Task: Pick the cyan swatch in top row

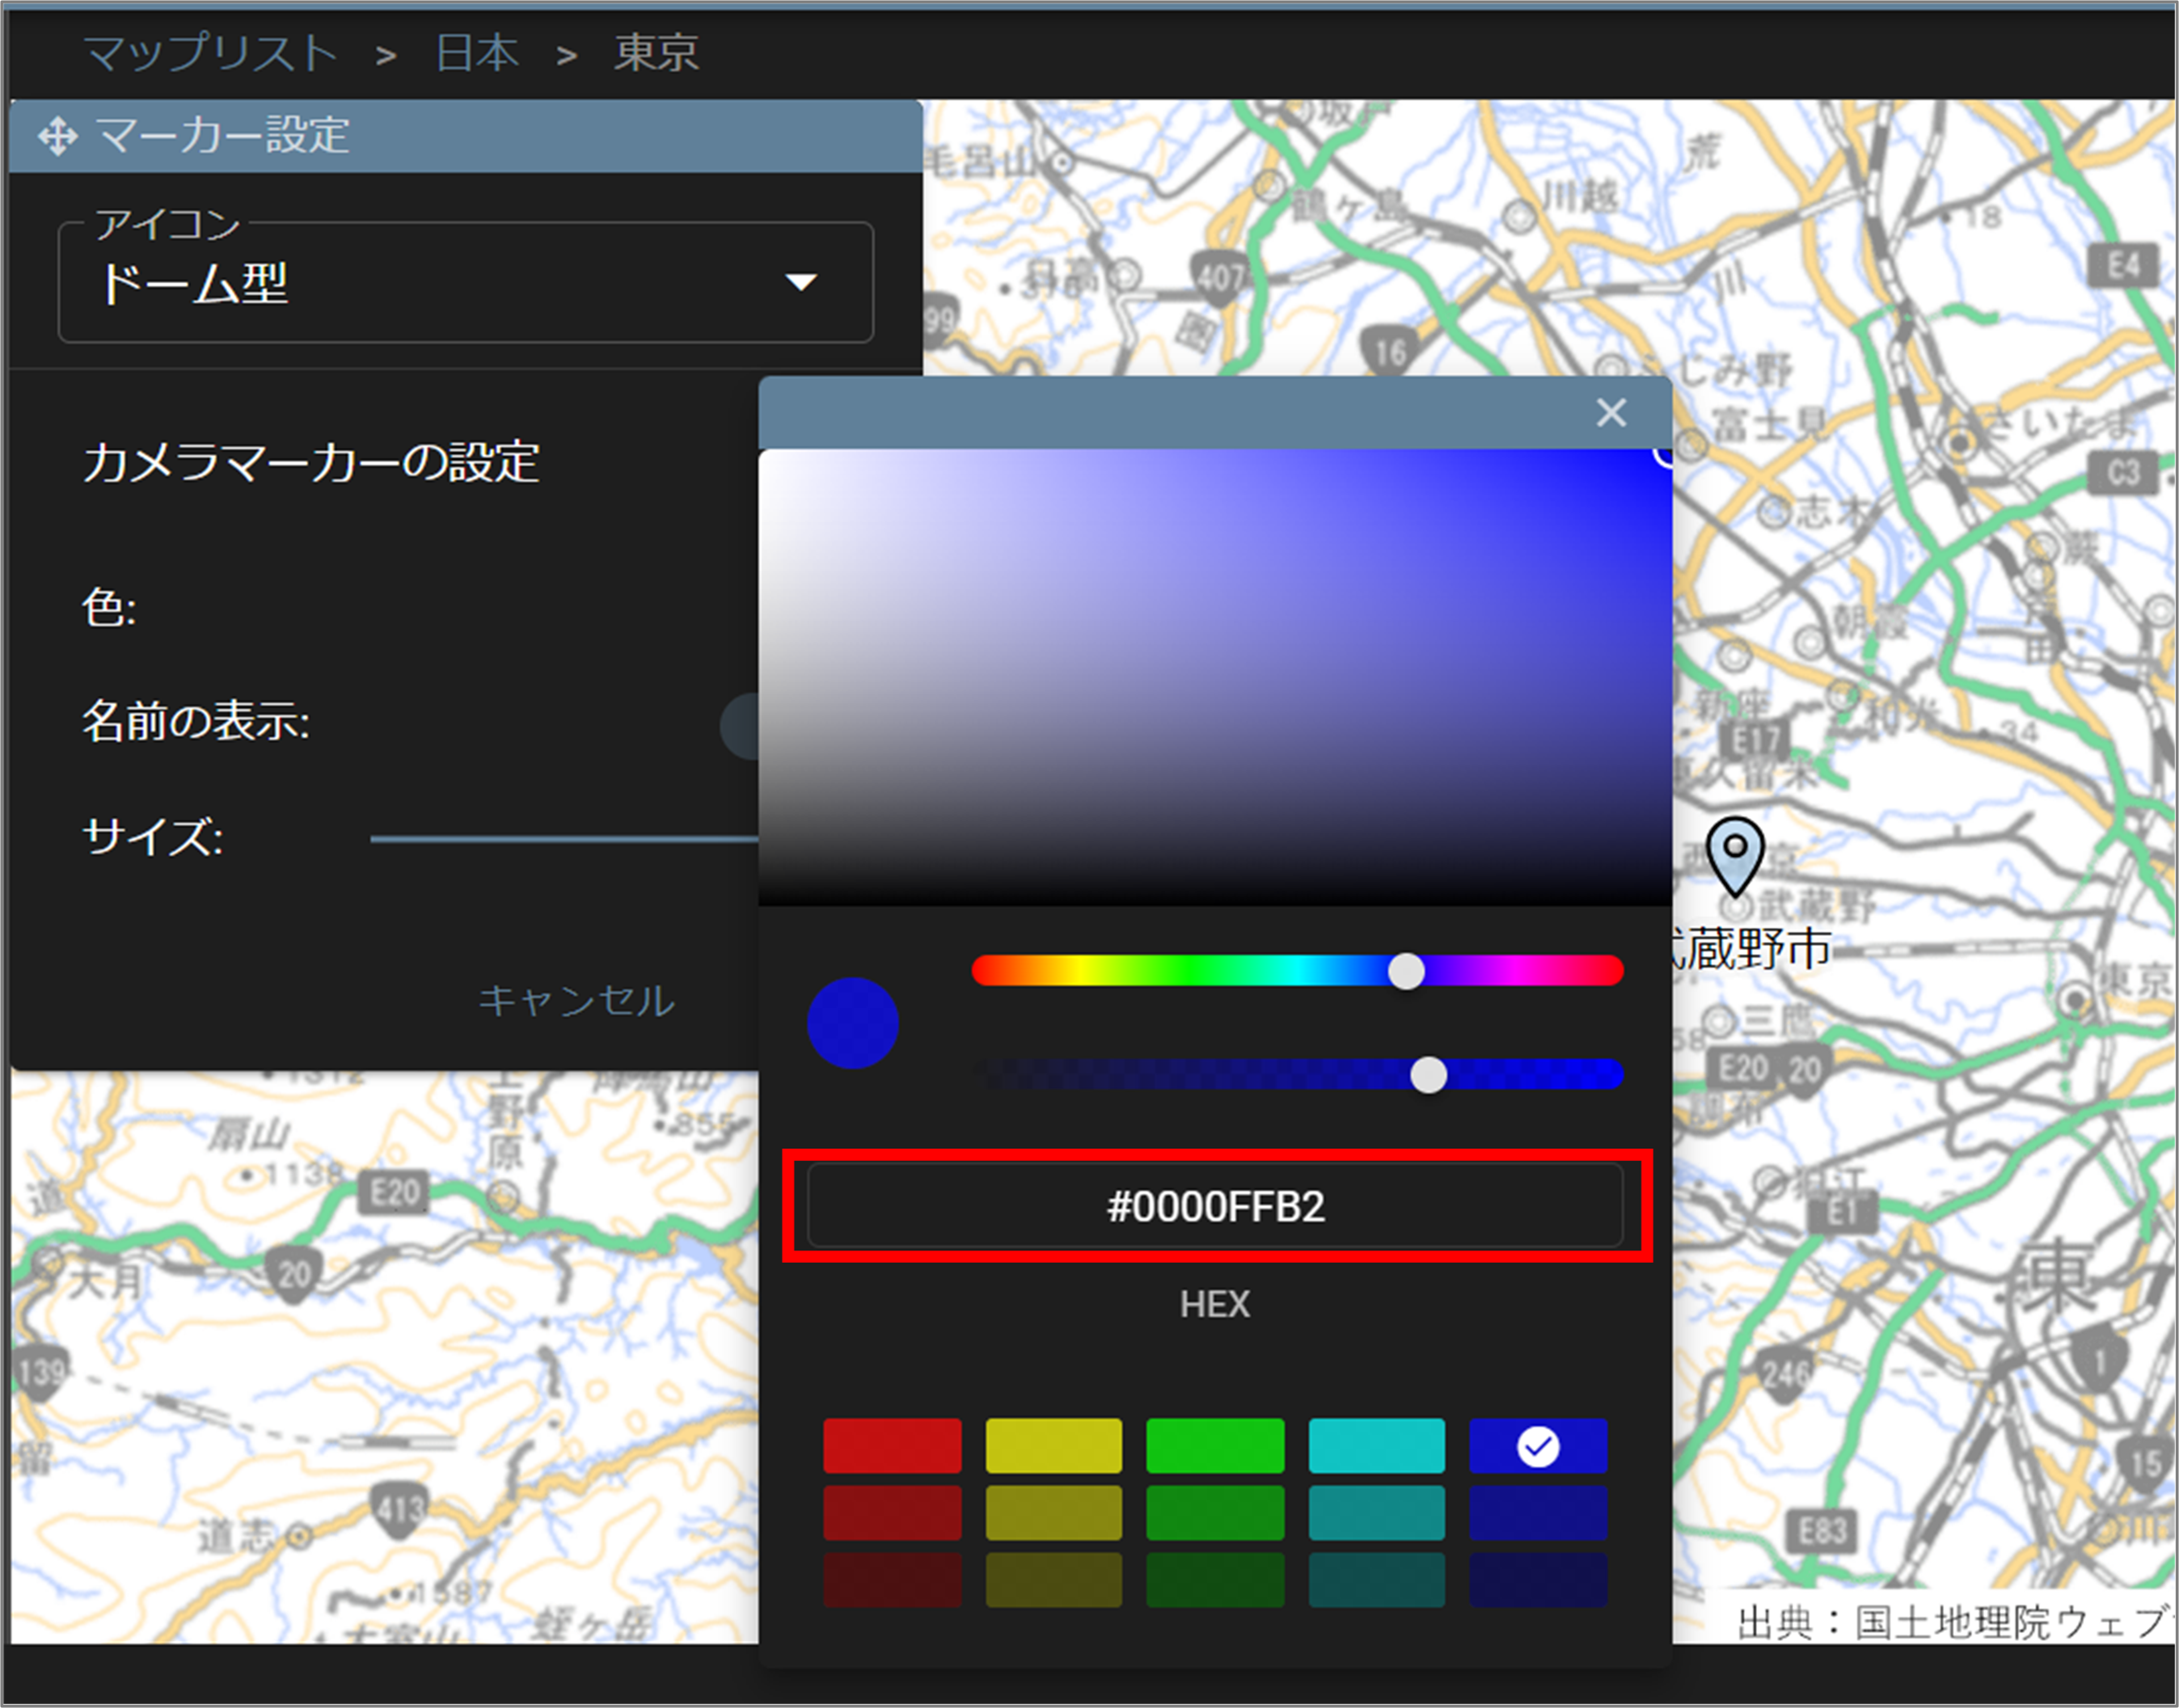Action: 1376,1445
